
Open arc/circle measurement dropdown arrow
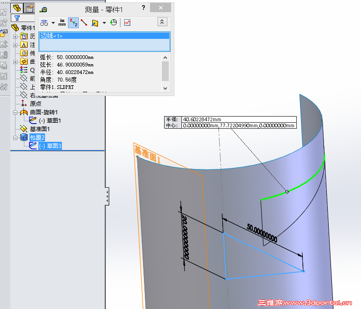[53, 23]
